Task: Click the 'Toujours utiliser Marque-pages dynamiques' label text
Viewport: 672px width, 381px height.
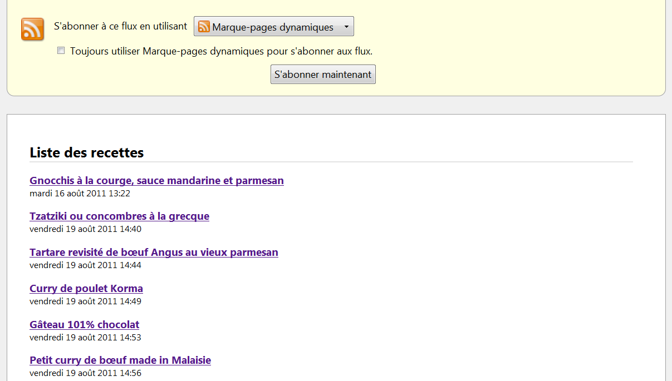Action: pos(221,51)
